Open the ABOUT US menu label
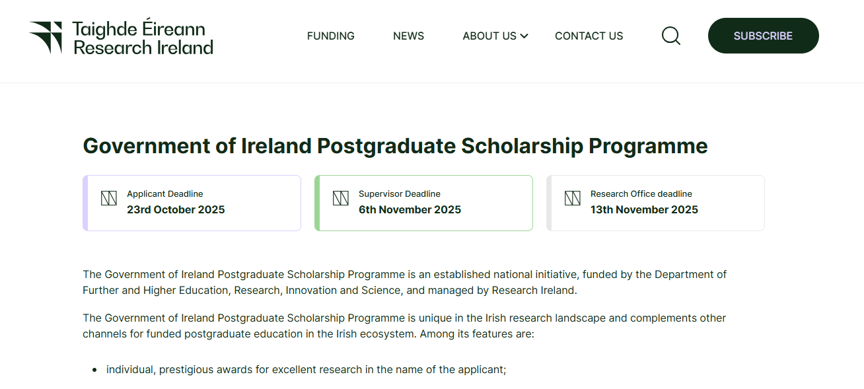The width and height of the screenshot is (864, 389). [489, 36]
